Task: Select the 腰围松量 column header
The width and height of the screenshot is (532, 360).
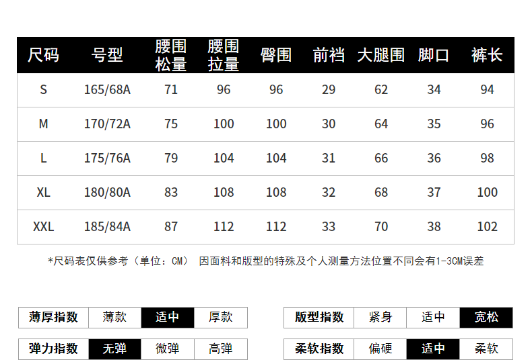Action: [x=171, y=56]
